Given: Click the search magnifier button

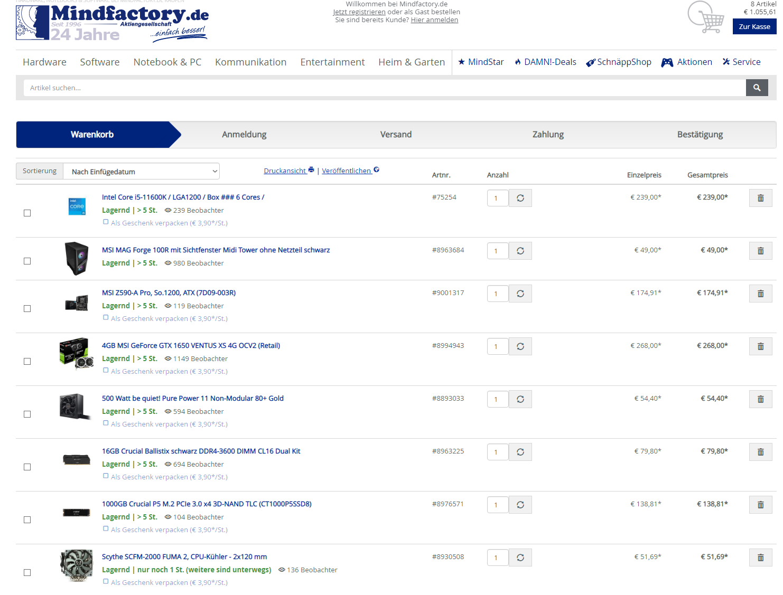Looking at the screenshot, I should click(757, 88).
